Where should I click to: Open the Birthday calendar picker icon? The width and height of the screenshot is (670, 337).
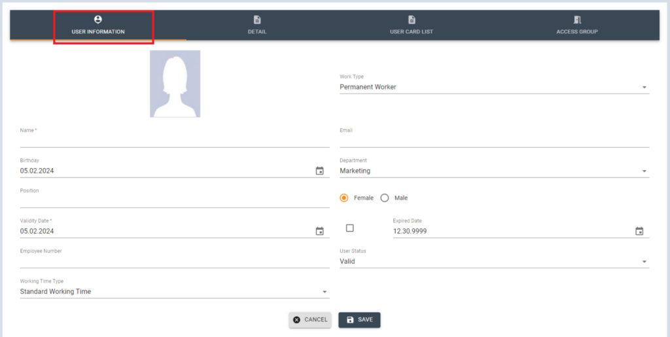point(319,171)
